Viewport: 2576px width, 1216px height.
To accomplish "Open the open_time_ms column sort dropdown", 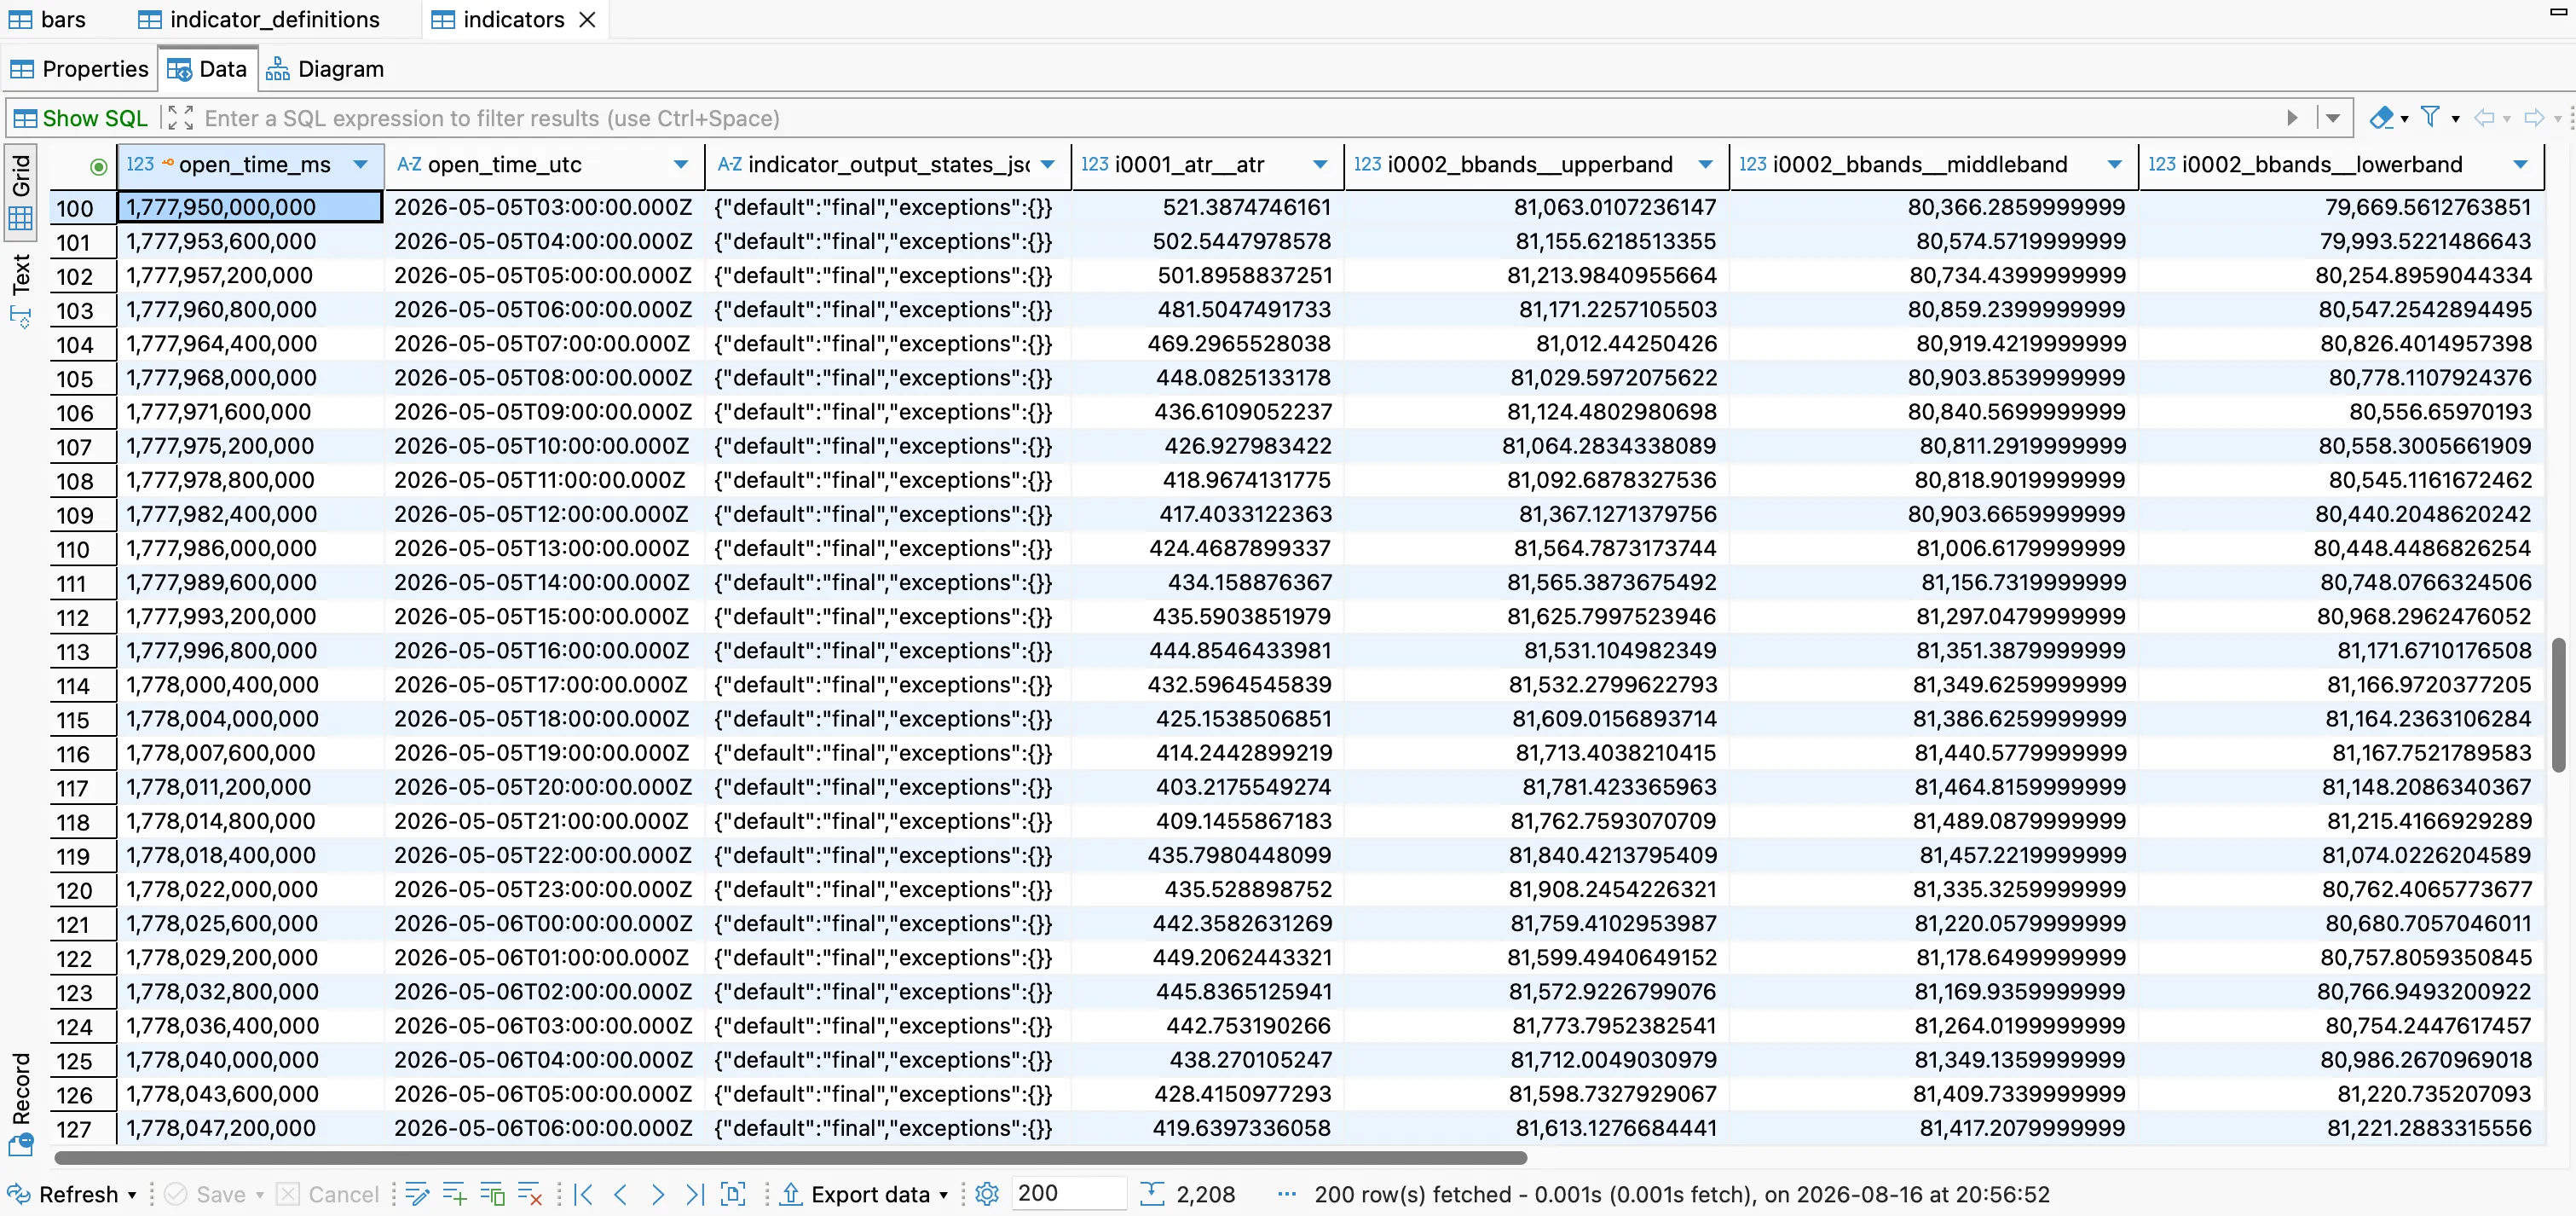I will 361,165.
